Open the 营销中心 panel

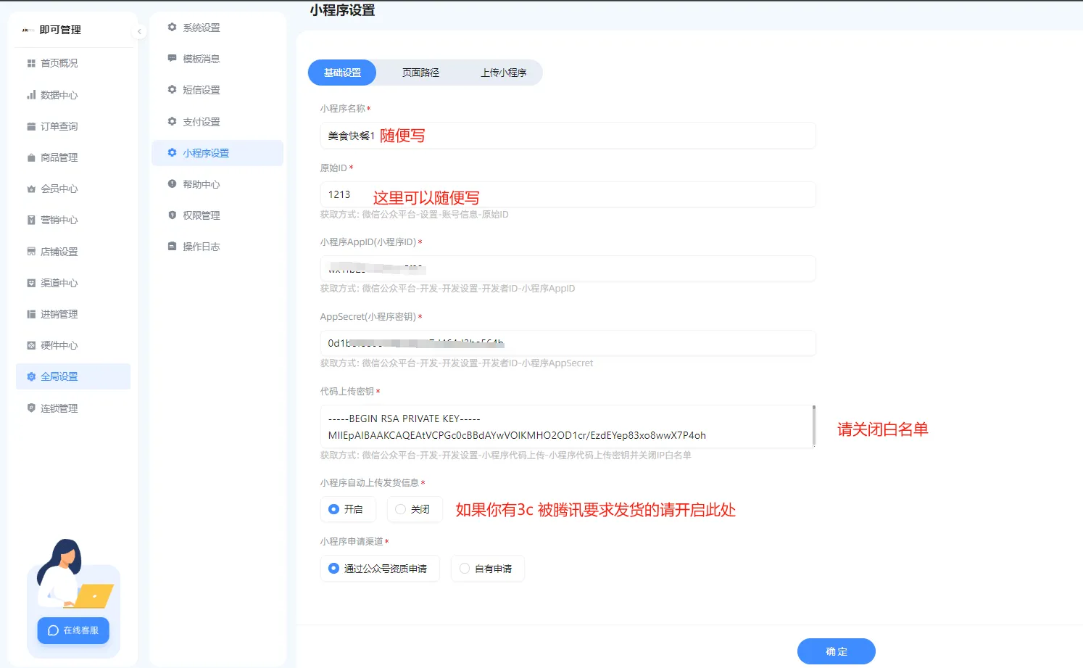[x=58, y=220]
